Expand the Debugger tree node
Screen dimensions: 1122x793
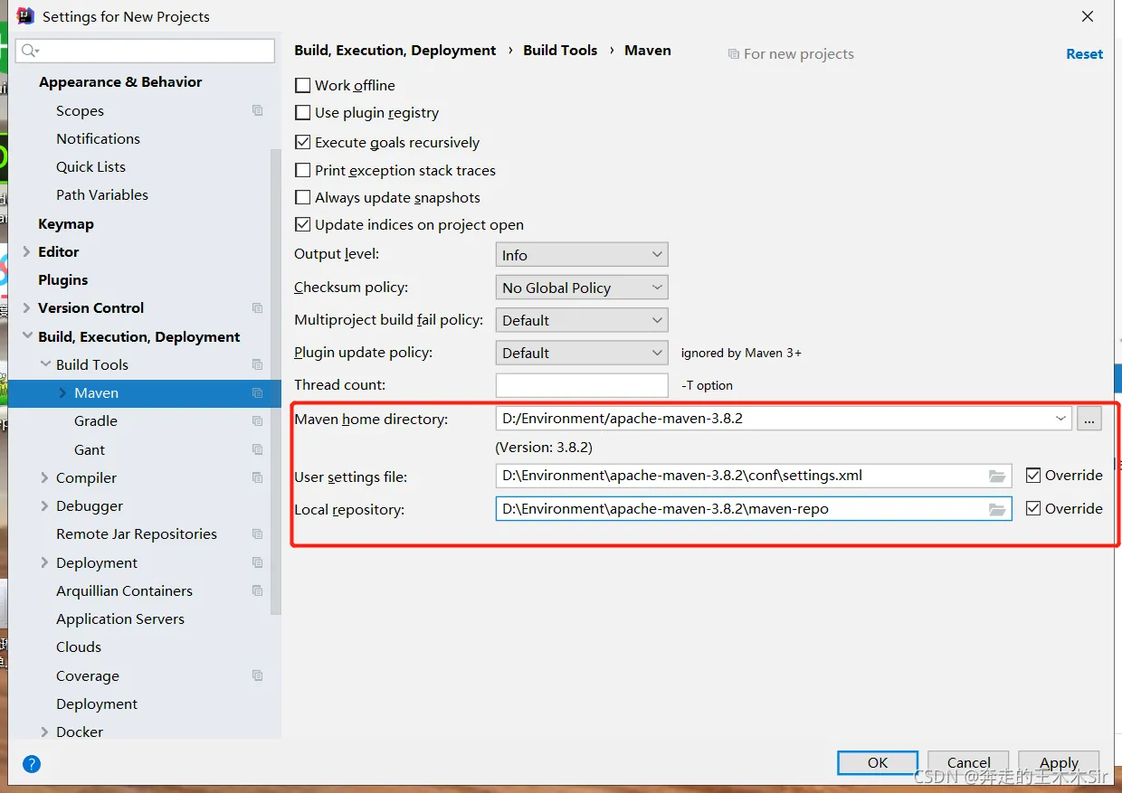[45, 505]
